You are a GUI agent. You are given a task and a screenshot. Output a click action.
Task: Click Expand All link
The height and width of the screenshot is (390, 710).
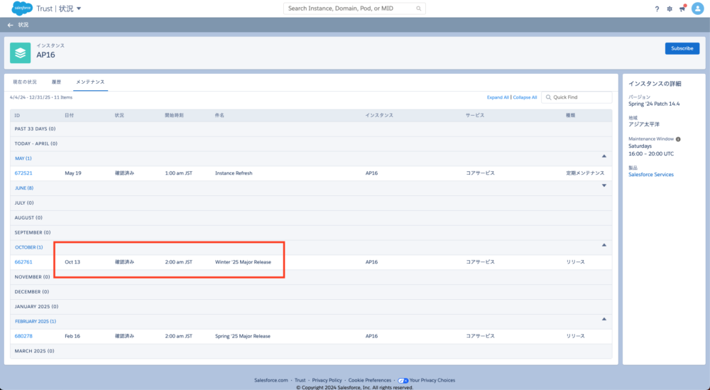tap(498, 97)
